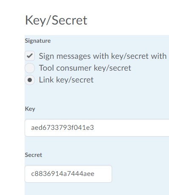
Task: Click the 'Sign messages with key/secret with' label text
Action: point(103,56)
